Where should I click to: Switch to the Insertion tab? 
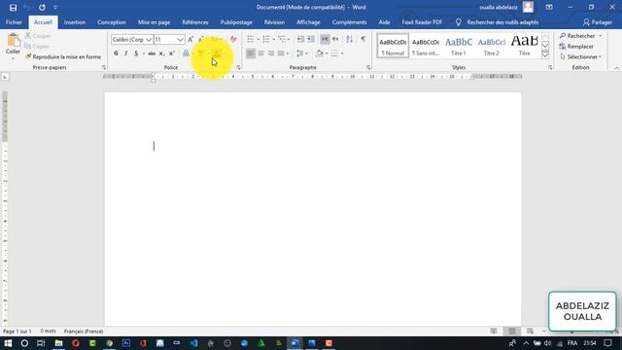[75, 22]
